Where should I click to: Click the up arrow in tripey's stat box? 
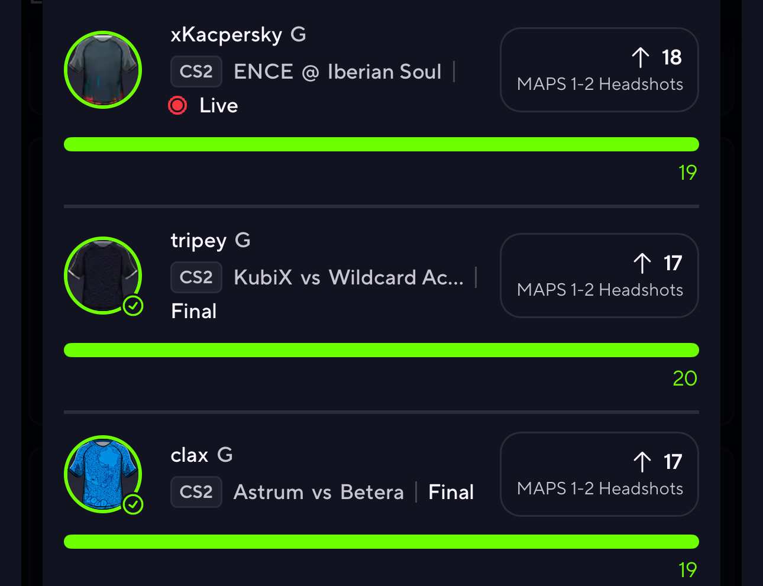point(642,263)
